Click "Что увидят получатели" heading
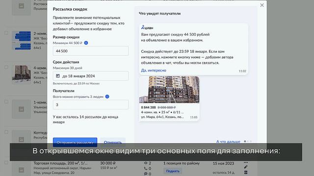Image resolution: width=314 pixels, height=176 pixels. coord(159,14)
